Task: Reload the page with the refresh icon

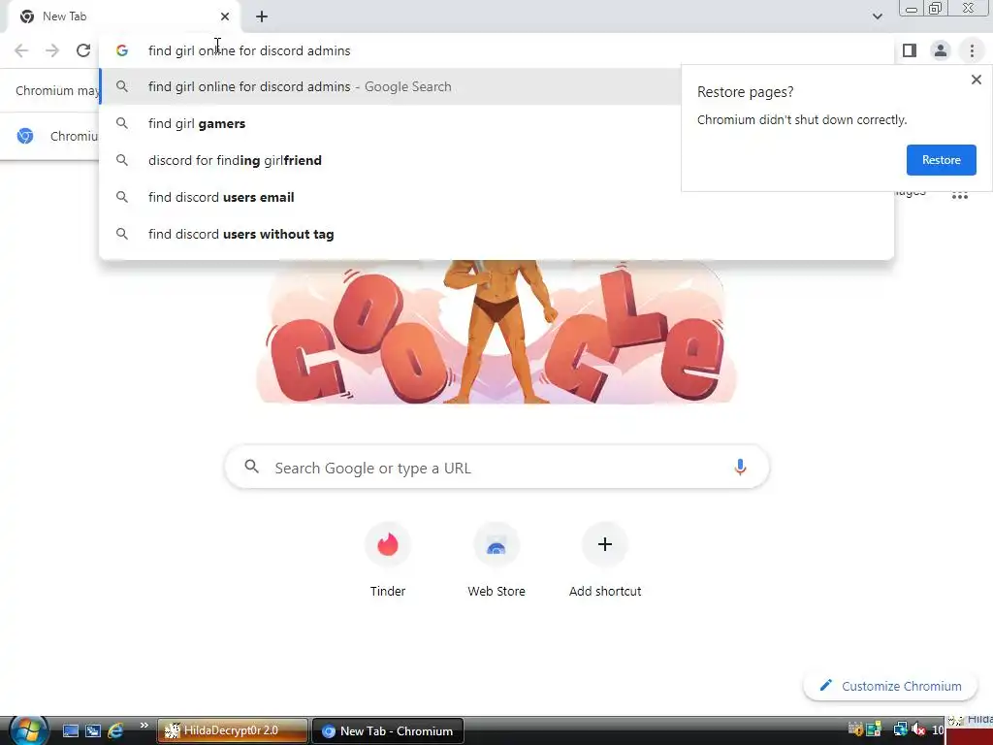Action: click(83, 50)
